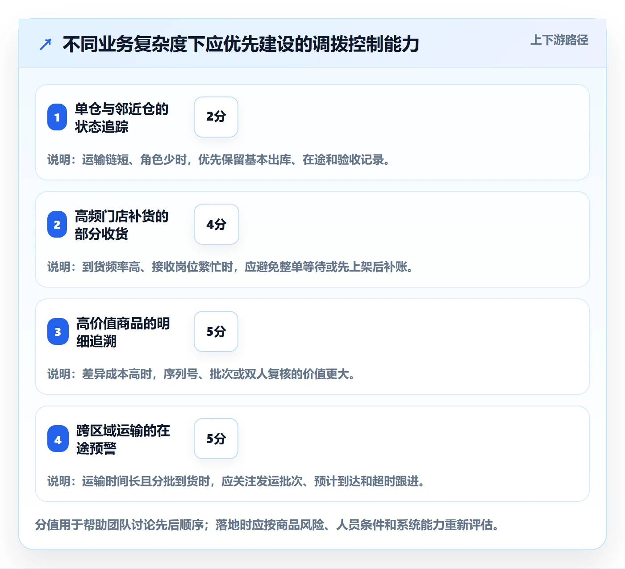Click the arrow icon beside the title

point(46,44)
